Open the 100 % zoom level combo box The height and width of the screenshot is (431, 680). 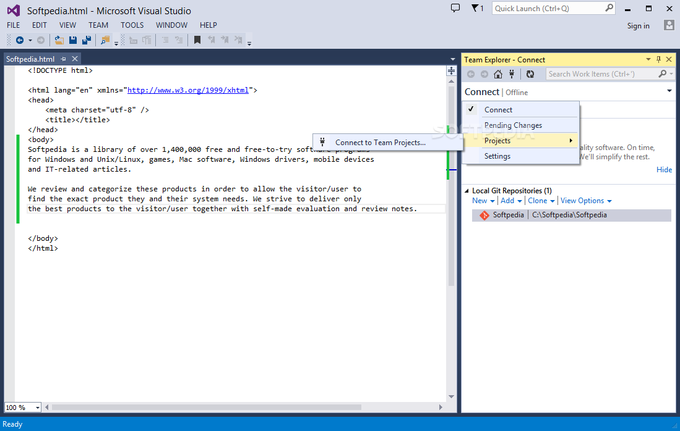22,407
